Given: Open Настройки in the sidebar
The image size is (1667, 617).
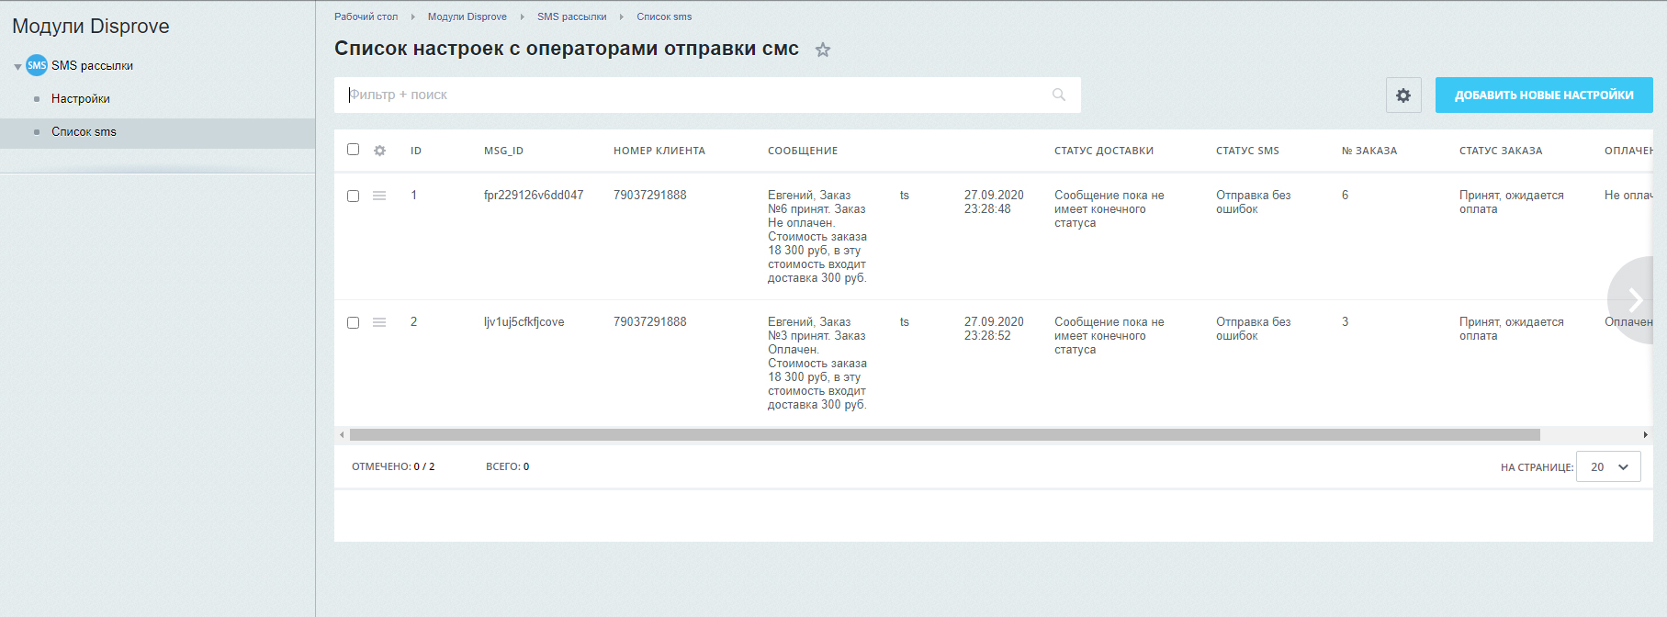Looking at the screenshot, I should click(x=81, y=99).
